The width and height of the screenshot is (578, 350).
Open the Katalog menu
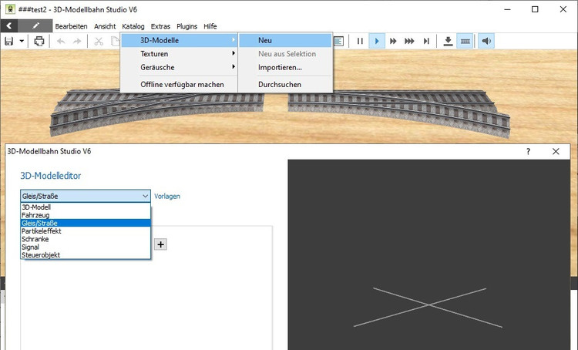(x=133, y=26)
